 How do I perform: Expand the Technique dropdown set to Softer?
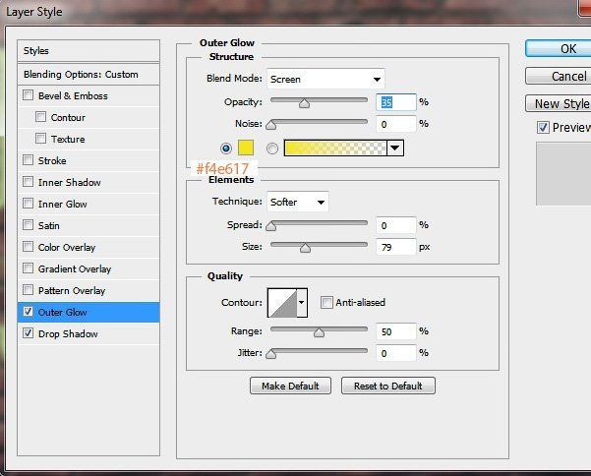[x=298, y=202]
